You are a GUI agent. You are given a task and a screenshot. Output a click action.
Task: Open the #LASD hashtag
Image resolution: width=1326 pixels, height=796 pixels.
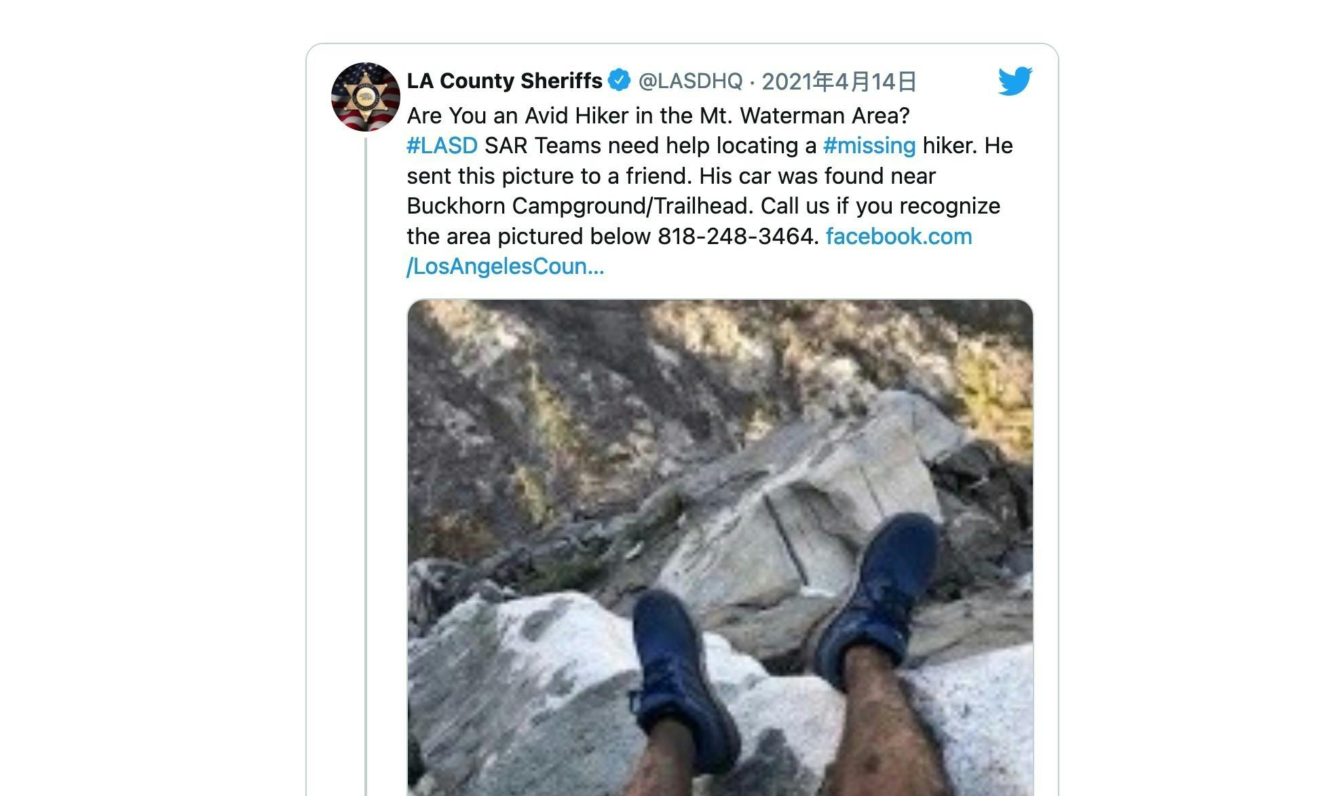click(442, 146)
